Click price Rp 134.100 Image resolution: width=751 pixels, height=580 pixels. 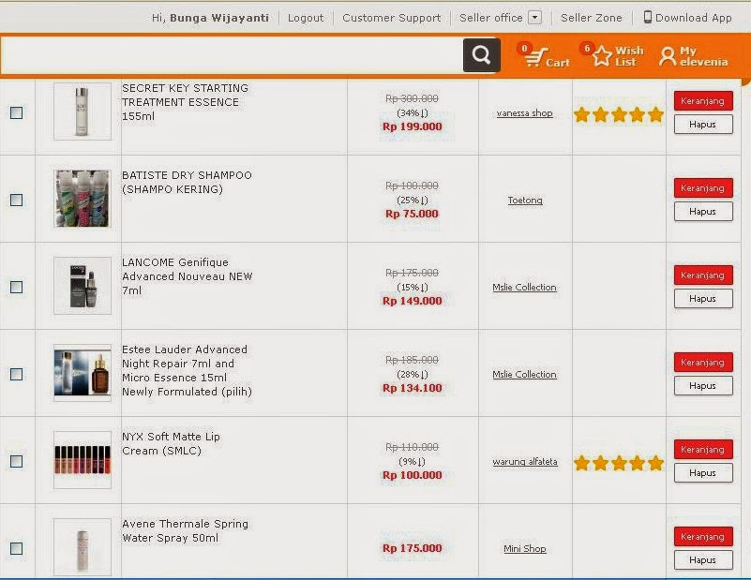click(413, 388)
